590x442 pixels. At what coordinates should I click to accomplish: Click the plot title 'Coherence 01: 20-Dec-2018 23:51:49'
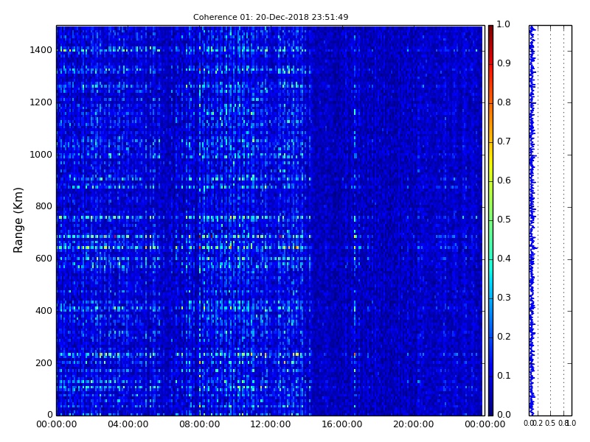pyautogui.click(x=271, y=17)
